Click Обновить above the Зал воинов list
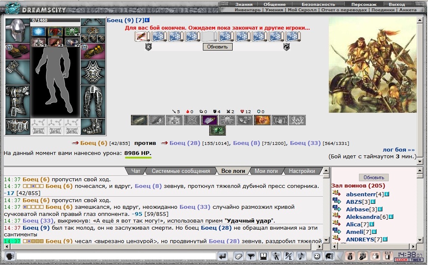 click(x=374, y=177)
